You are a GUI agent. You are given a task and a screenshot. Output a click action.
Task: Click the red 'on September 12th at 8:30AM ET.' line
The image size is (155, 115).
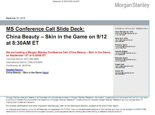26,55
